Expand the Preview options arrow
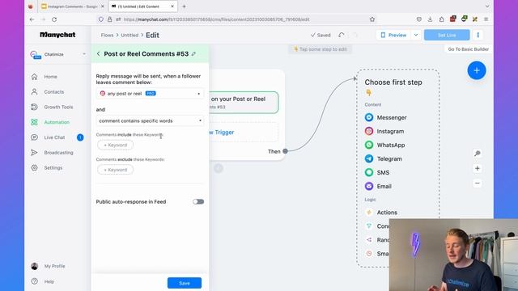This screenshot has height=291, width=518. coord(416,35)
